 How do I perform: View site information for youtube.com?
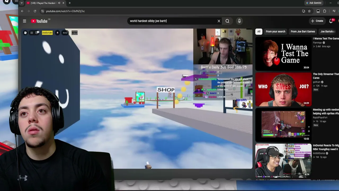(42, 11)
